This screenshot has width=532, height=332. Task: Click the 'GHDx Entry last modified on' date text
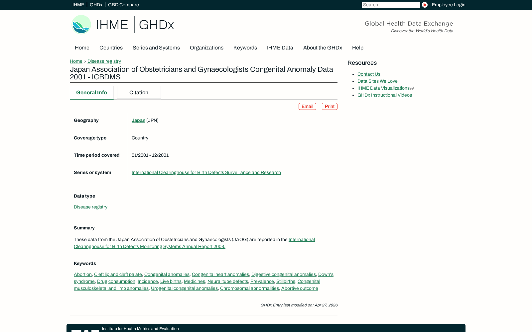click(299, 305)
